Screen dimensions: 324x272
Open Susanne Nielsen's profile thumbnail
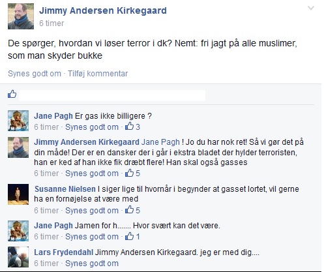coord(18,194)
